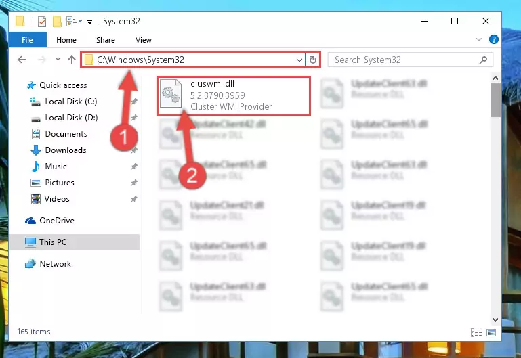The image size is (521, 358).
Task: Open Local Disk (C:) in sidebar
Action: pos(70,102)
